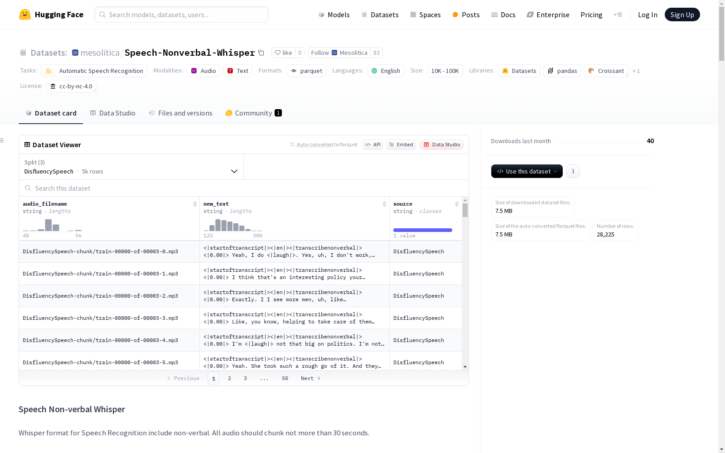Like this dataset

[283, 53]
